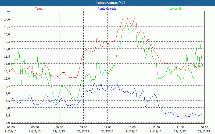This screenshot has height=134, width=215.
Task: Click the 11,0 y-axis value
Action: click(7, 64)
